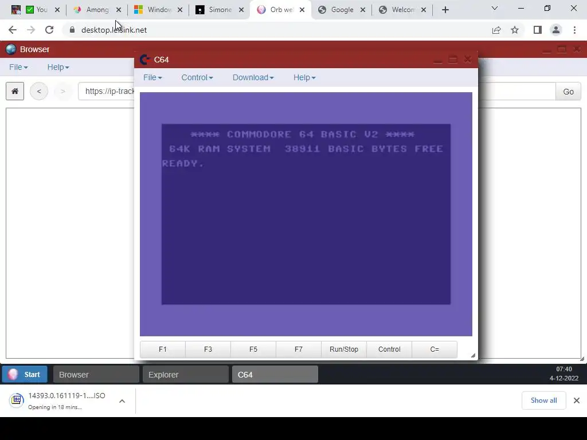
Task: Click the Run/Stop button
Action: point(344,349)
